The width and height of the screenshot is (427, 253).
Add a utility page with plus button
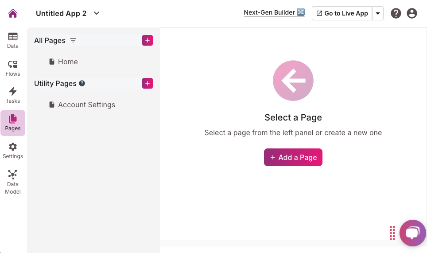[x=148, y=83]
